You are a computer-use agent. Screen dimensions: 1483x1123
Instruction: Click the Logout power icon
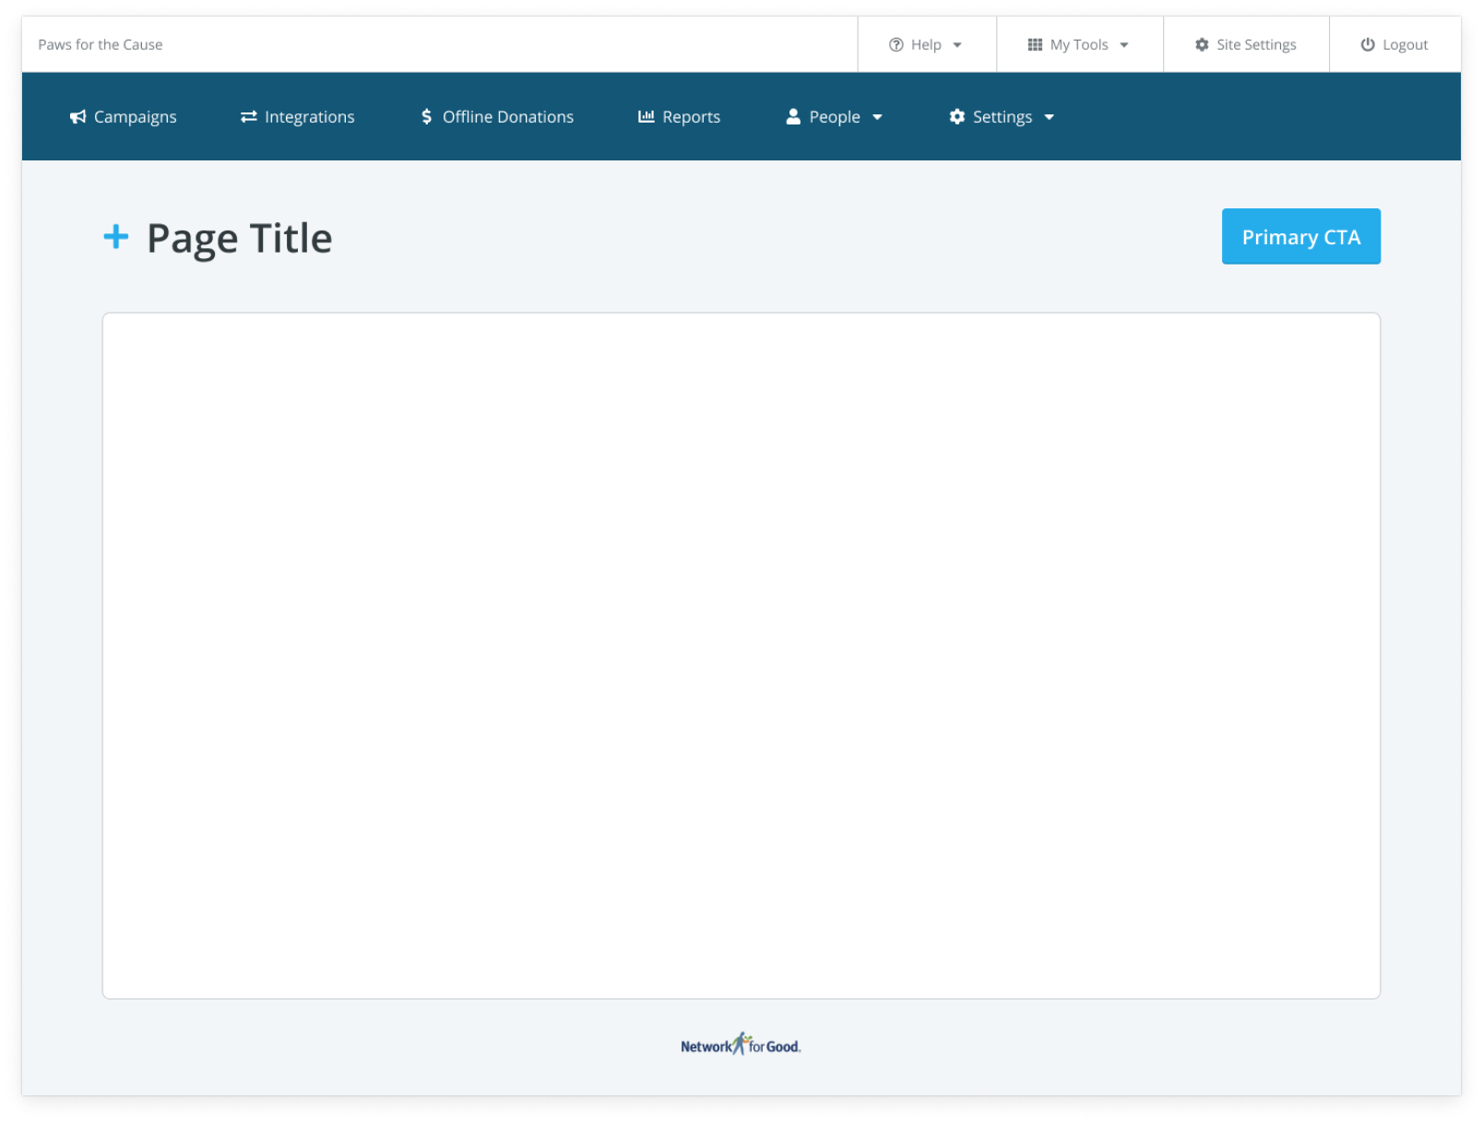pos(1368,44)
